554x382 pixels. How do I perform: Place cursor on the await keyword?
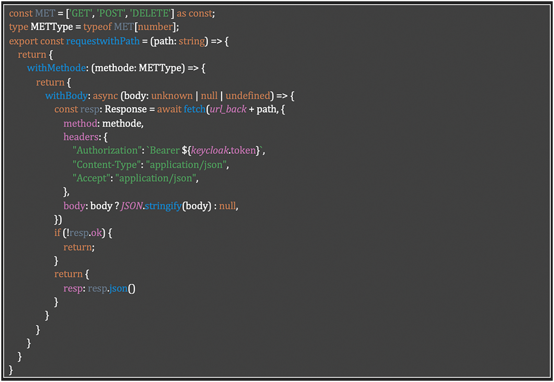point(170,109)
